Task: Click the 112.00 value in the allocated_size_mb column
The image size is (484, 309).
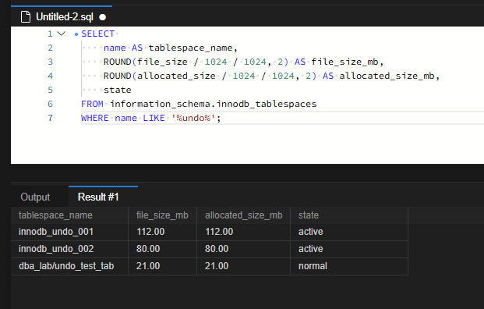Action: pos(219,232)
